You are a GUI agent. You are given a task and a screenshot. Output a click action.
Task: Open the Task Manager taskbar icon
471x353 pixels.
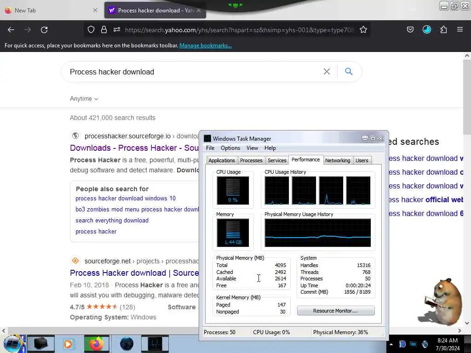[155, 344]
